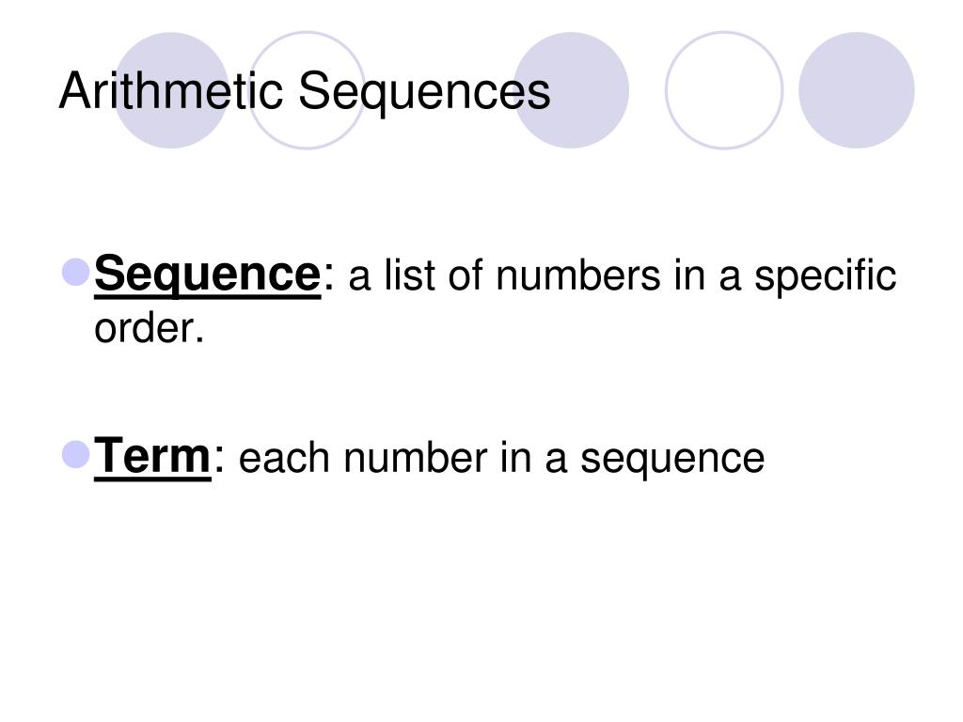Select the outlined circle between two filled circles on right
963x722 pixels.
(724, 90)
